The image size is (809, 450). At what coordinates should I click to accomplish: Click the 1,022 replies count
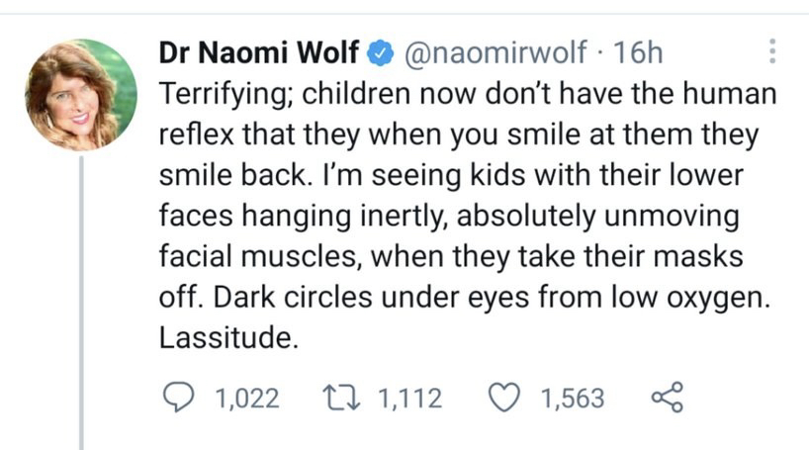coord(246,398)
